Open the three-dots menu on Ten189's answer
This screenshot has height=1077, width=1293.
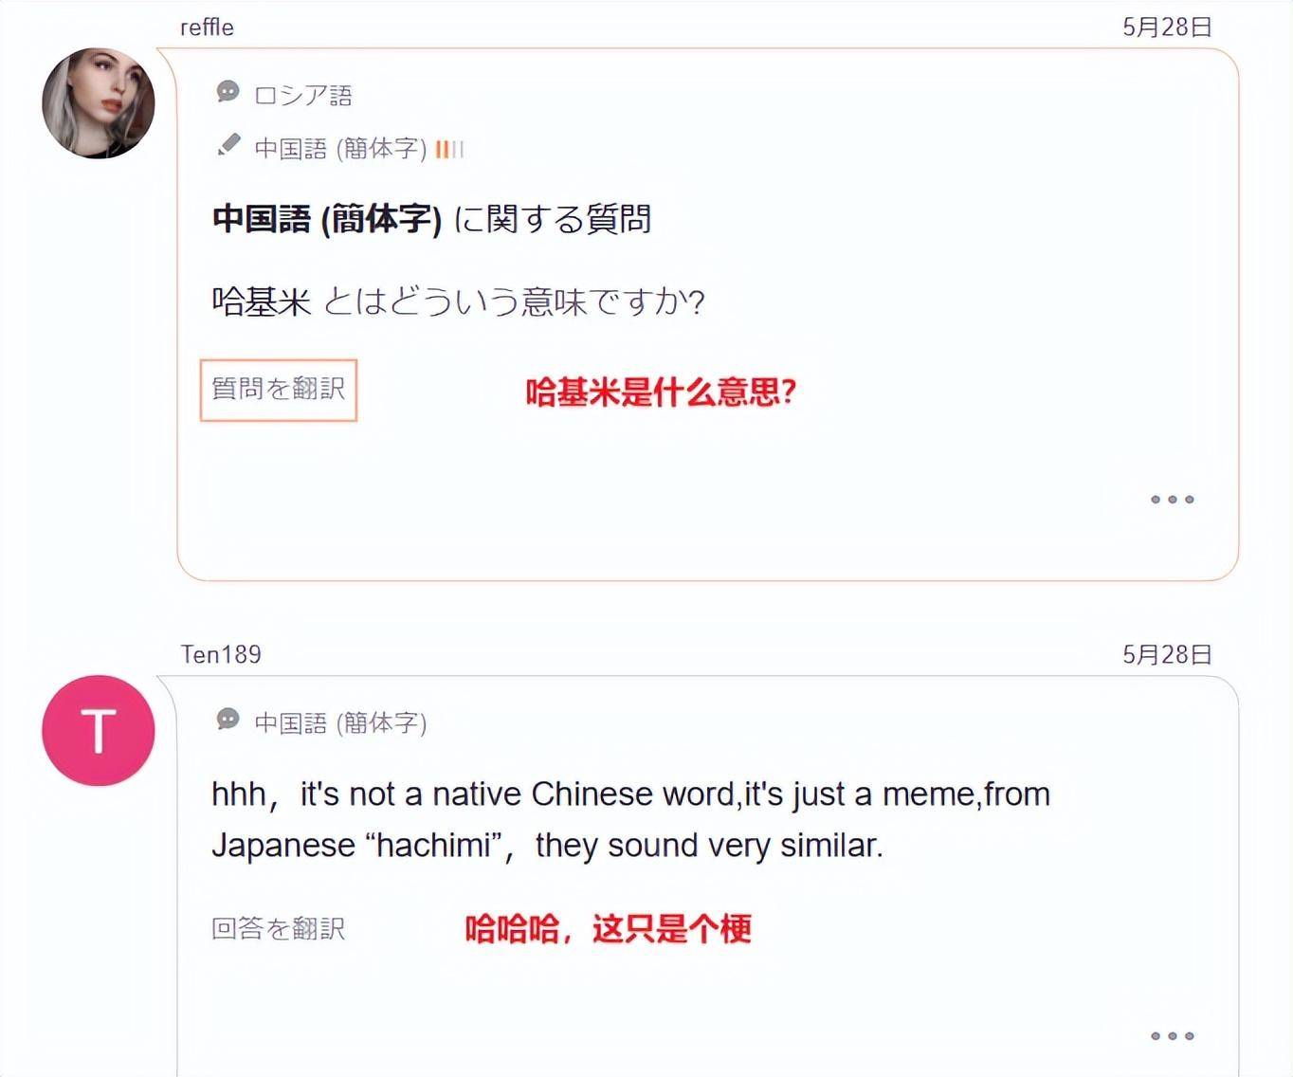pos(1173,1036)
